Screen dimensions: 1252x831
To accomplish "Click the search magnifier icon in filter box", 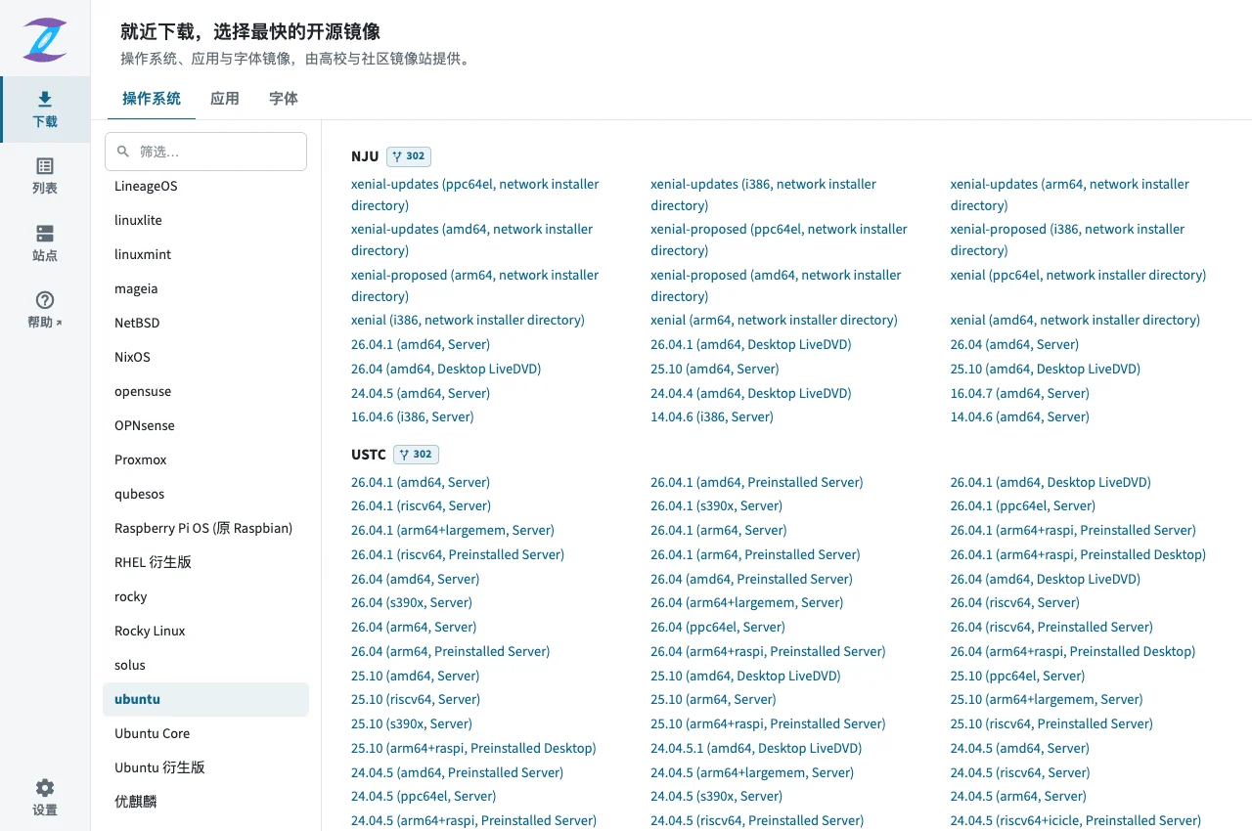I will click(x=123, y=152).
